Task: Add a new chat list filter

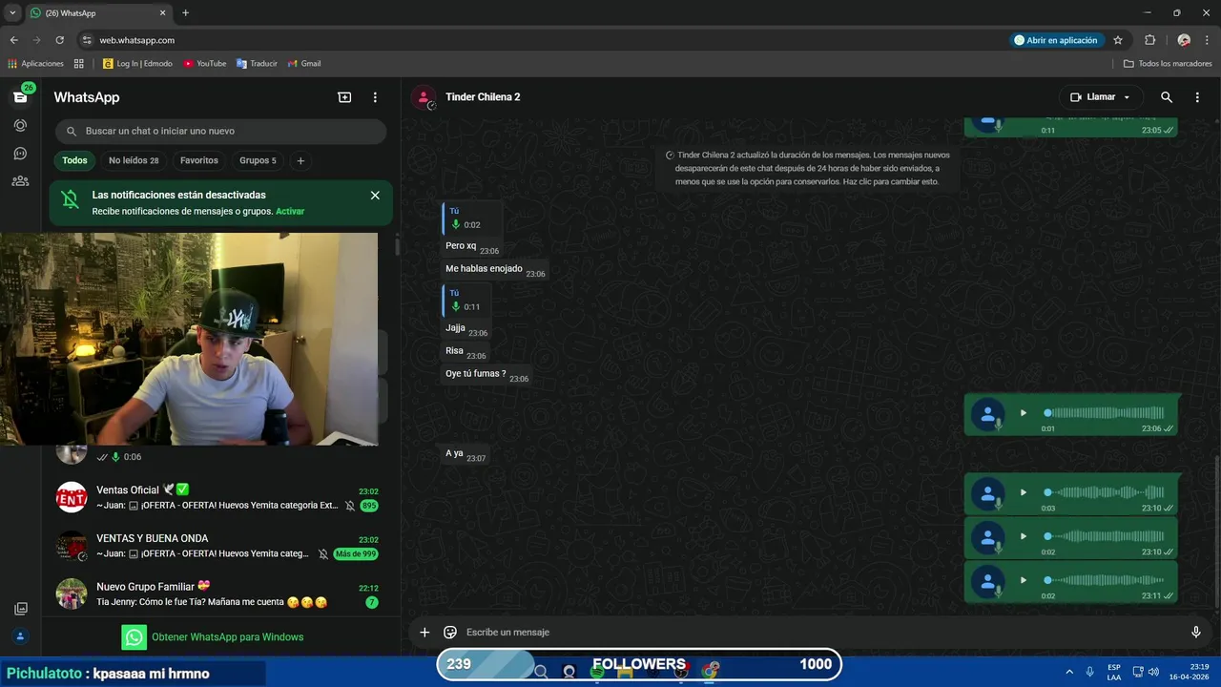Action: [x=300, y=160]
